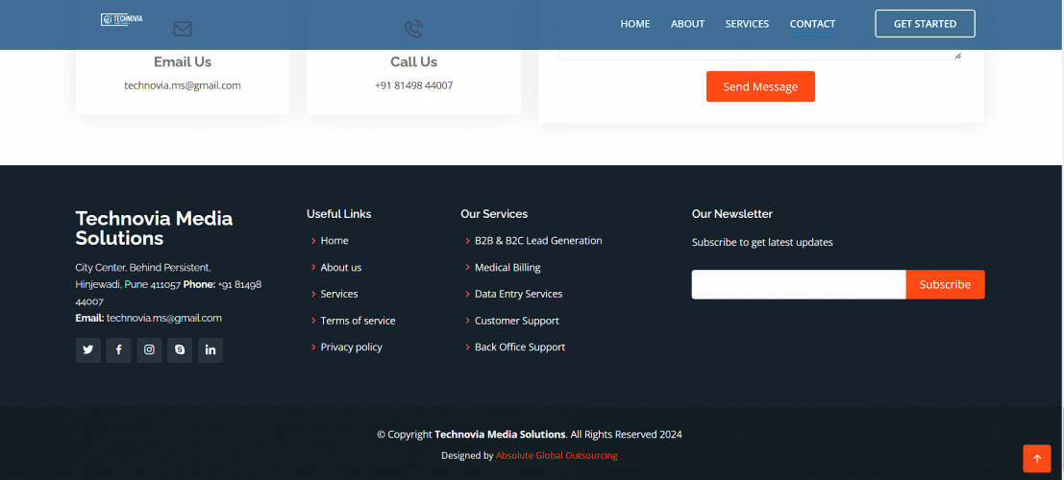Screen dimensions: 1064x480
Task: Open ABOUT in navigation bar
Action: coord(687,24)
